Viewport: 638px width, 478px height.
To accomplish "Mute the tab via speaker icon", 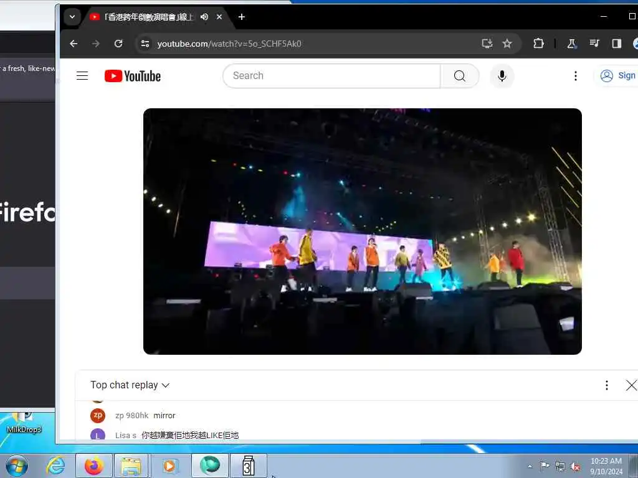I will 204,17.
